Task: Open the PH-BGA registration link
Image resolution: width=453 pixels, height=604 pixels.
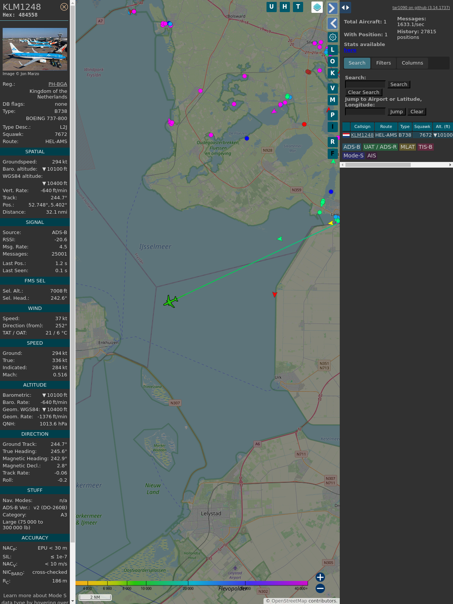Action: (58, 84)
